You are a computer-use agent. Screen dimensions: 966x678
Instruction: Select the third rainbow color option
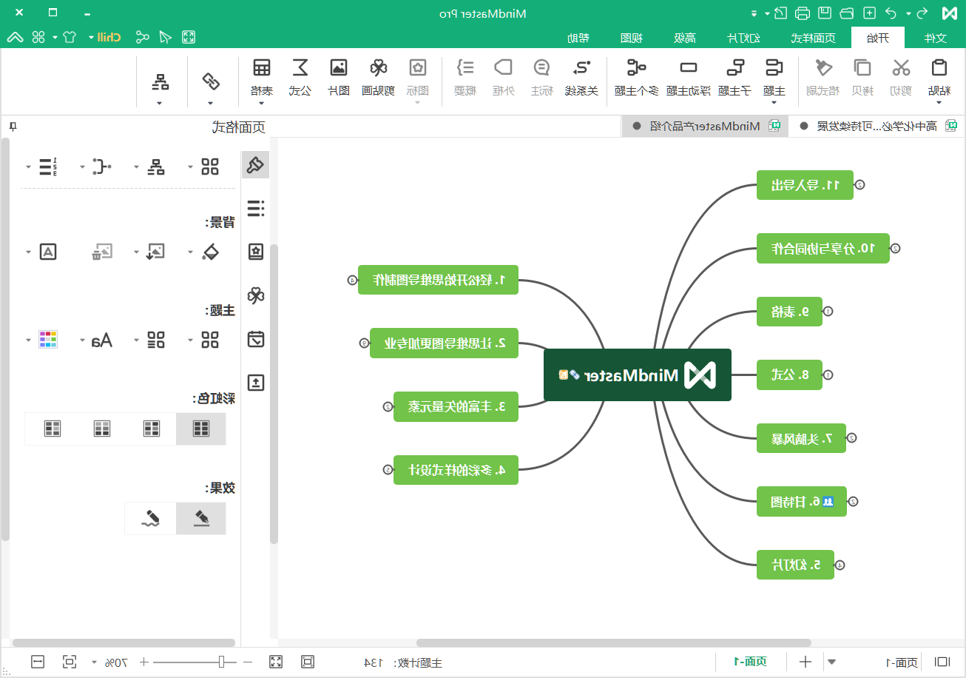click(x=102, y=429)
